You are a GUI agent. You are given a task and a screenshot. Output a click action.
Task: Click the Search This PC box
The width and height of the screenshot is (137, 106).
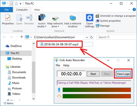(116, 37)
